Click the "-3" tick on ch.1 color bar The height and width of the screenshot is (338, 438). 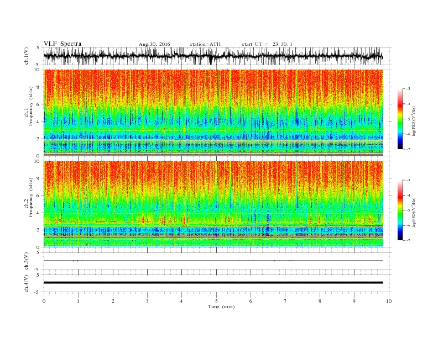coord(408,89)
